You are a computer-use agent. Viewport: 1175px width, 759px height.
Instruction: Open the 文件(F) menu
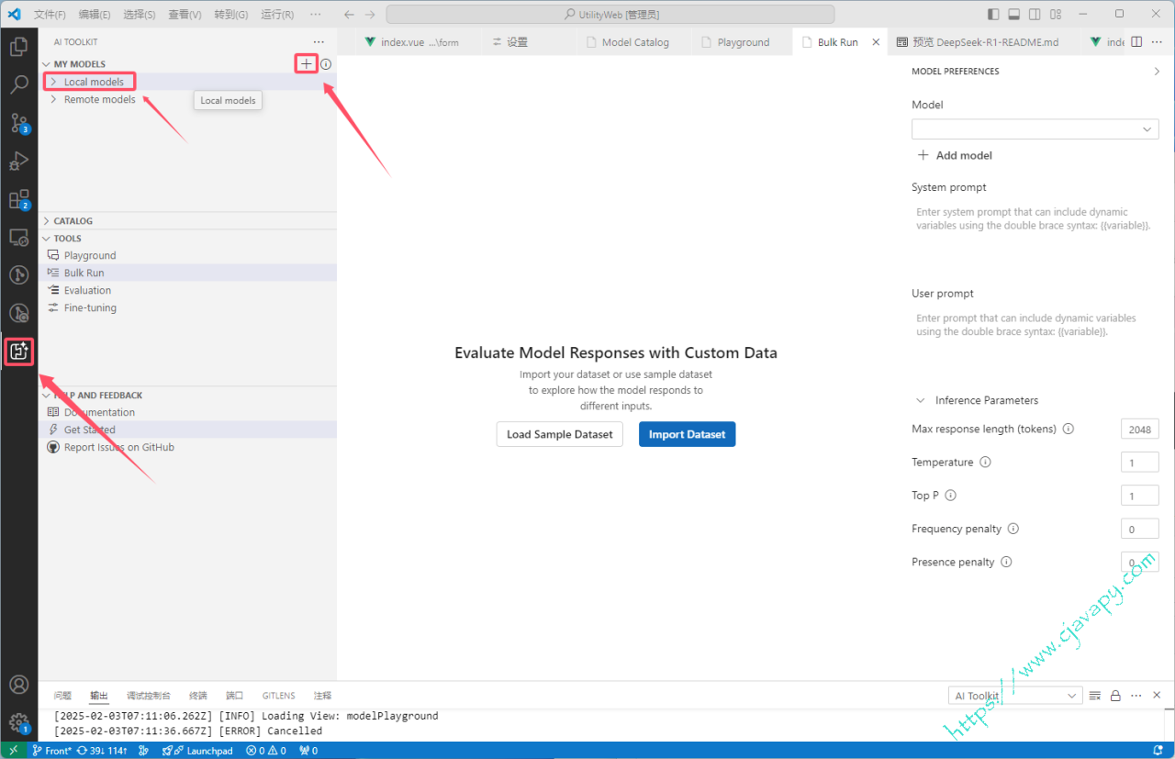click(50, 15)
